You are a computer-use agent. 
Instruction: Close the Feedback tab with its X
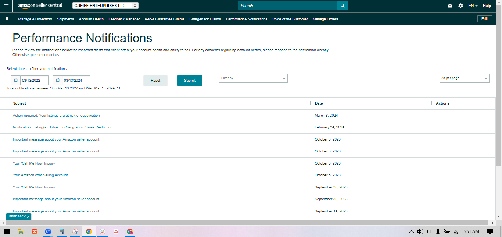(x=28, y=217)
